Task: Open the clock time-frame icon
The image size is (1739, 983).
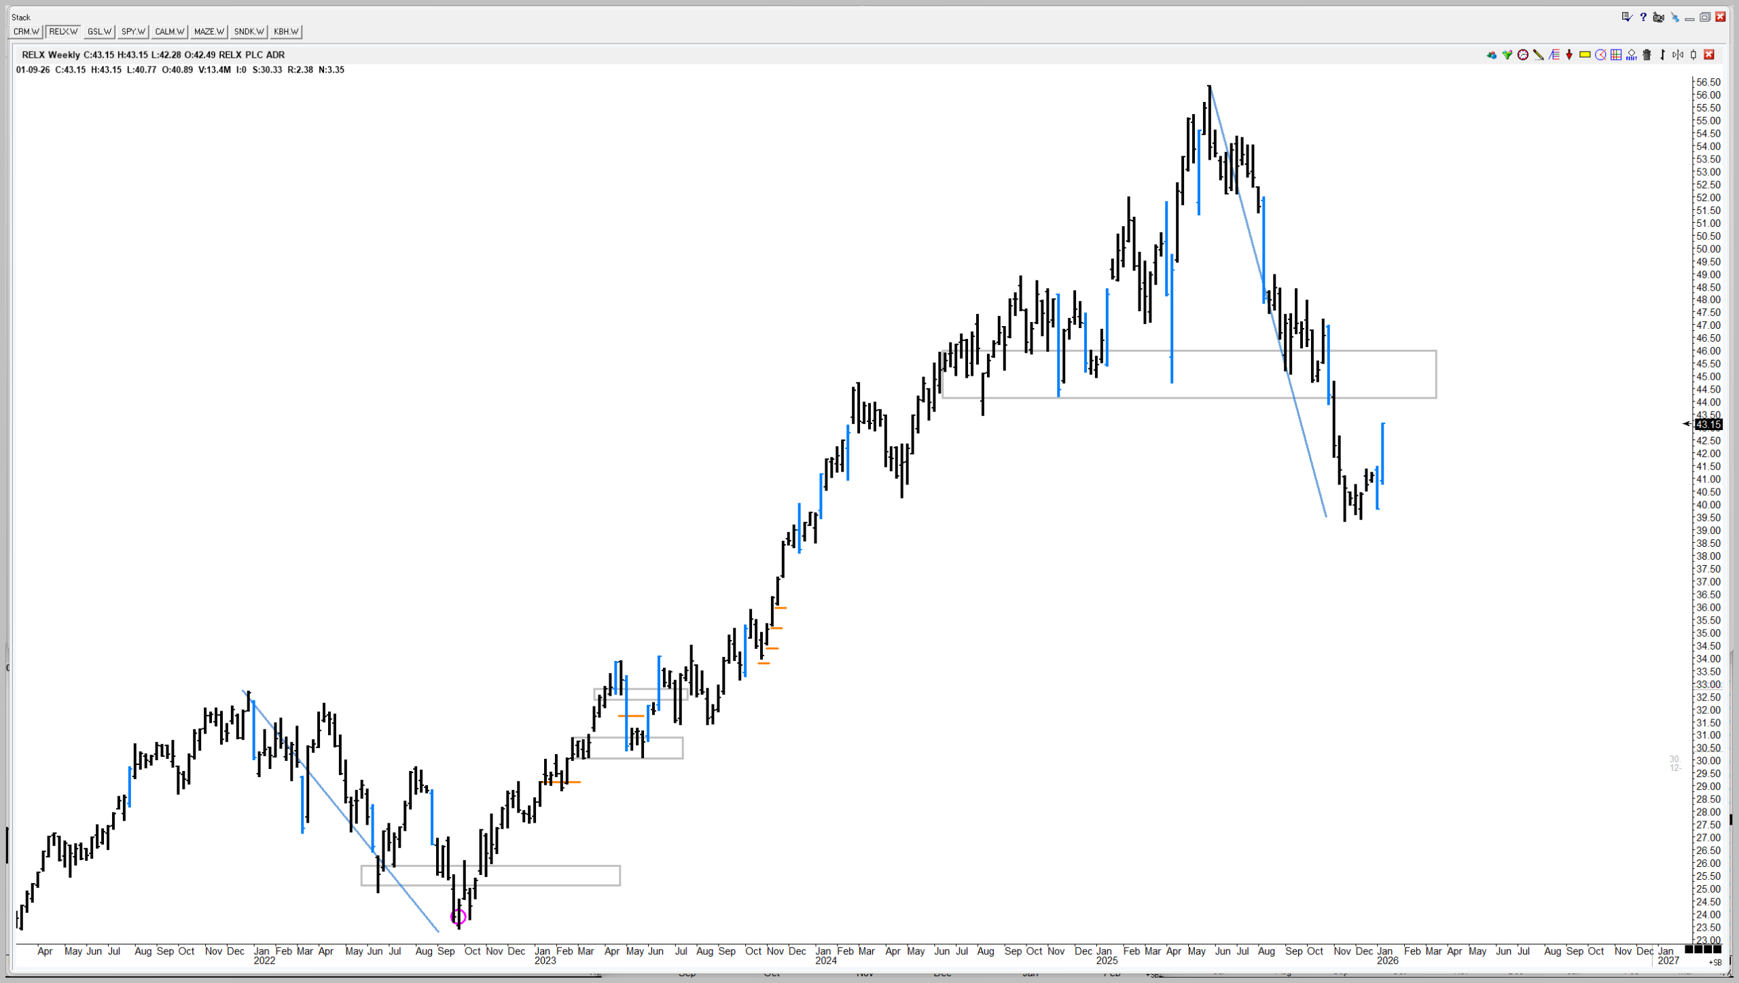Action: (1523, 55)
